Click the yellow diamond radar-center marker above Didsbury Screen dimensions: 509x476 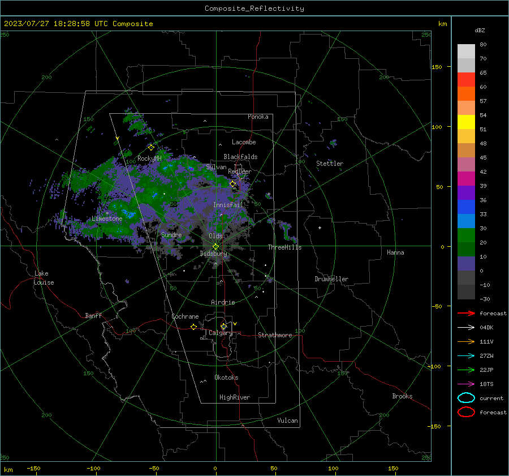(215, 247)
